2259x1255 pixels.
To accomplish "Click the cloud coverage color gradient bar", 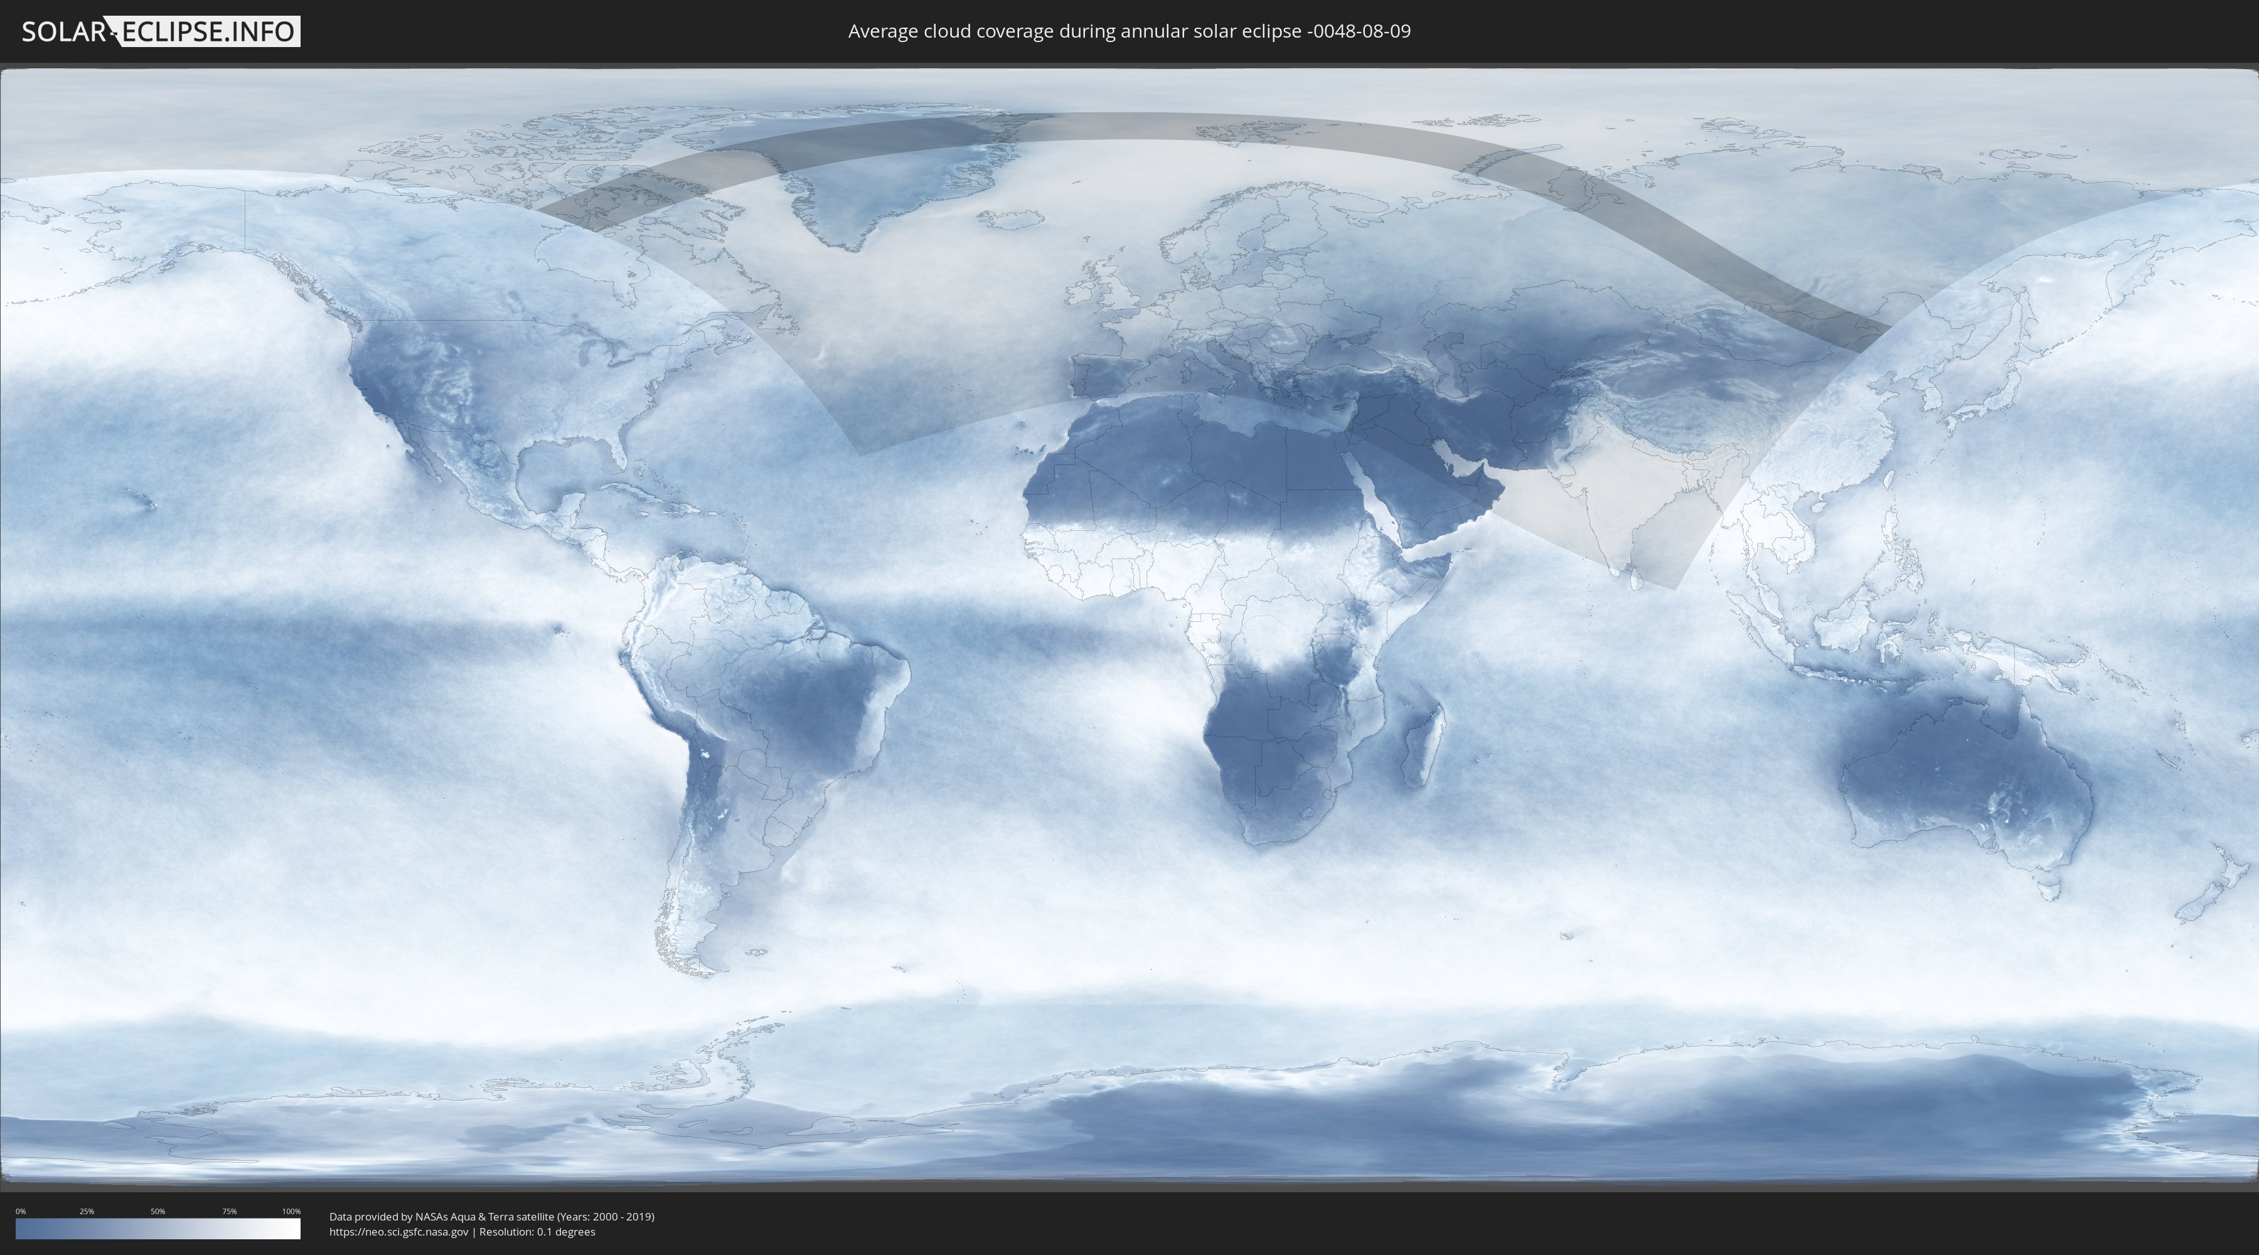I will pyautogui.click(x=158, y=1229).
